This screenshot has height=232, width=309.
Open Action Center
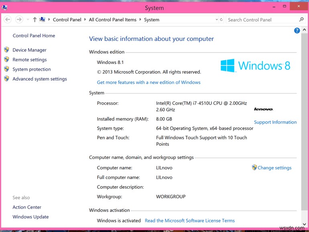[27, 207]
